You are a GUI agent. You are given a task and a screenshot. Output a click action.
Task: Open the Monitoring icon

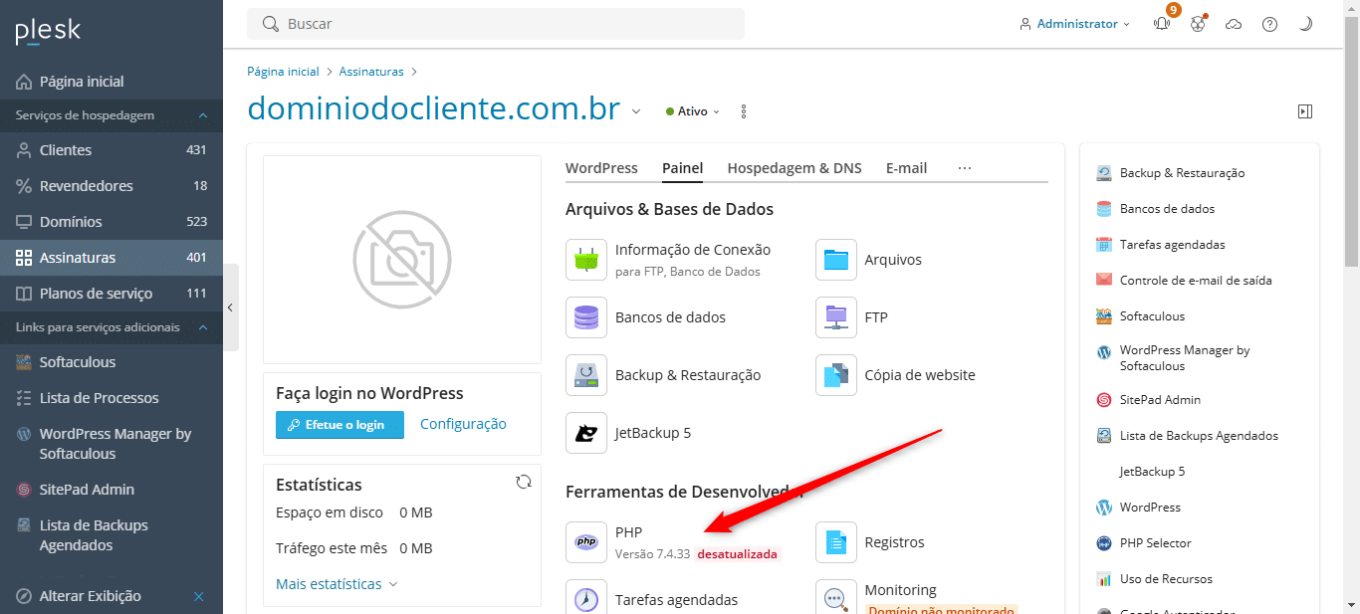[836, 599]
